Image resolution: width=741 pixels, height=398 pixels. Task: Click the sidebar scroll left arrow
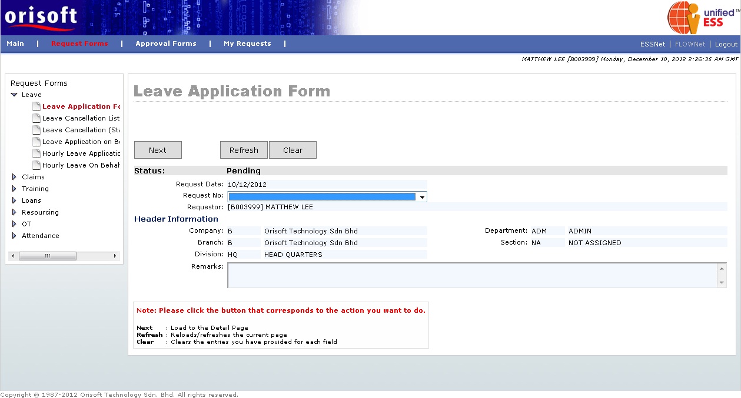pos(14,256)
